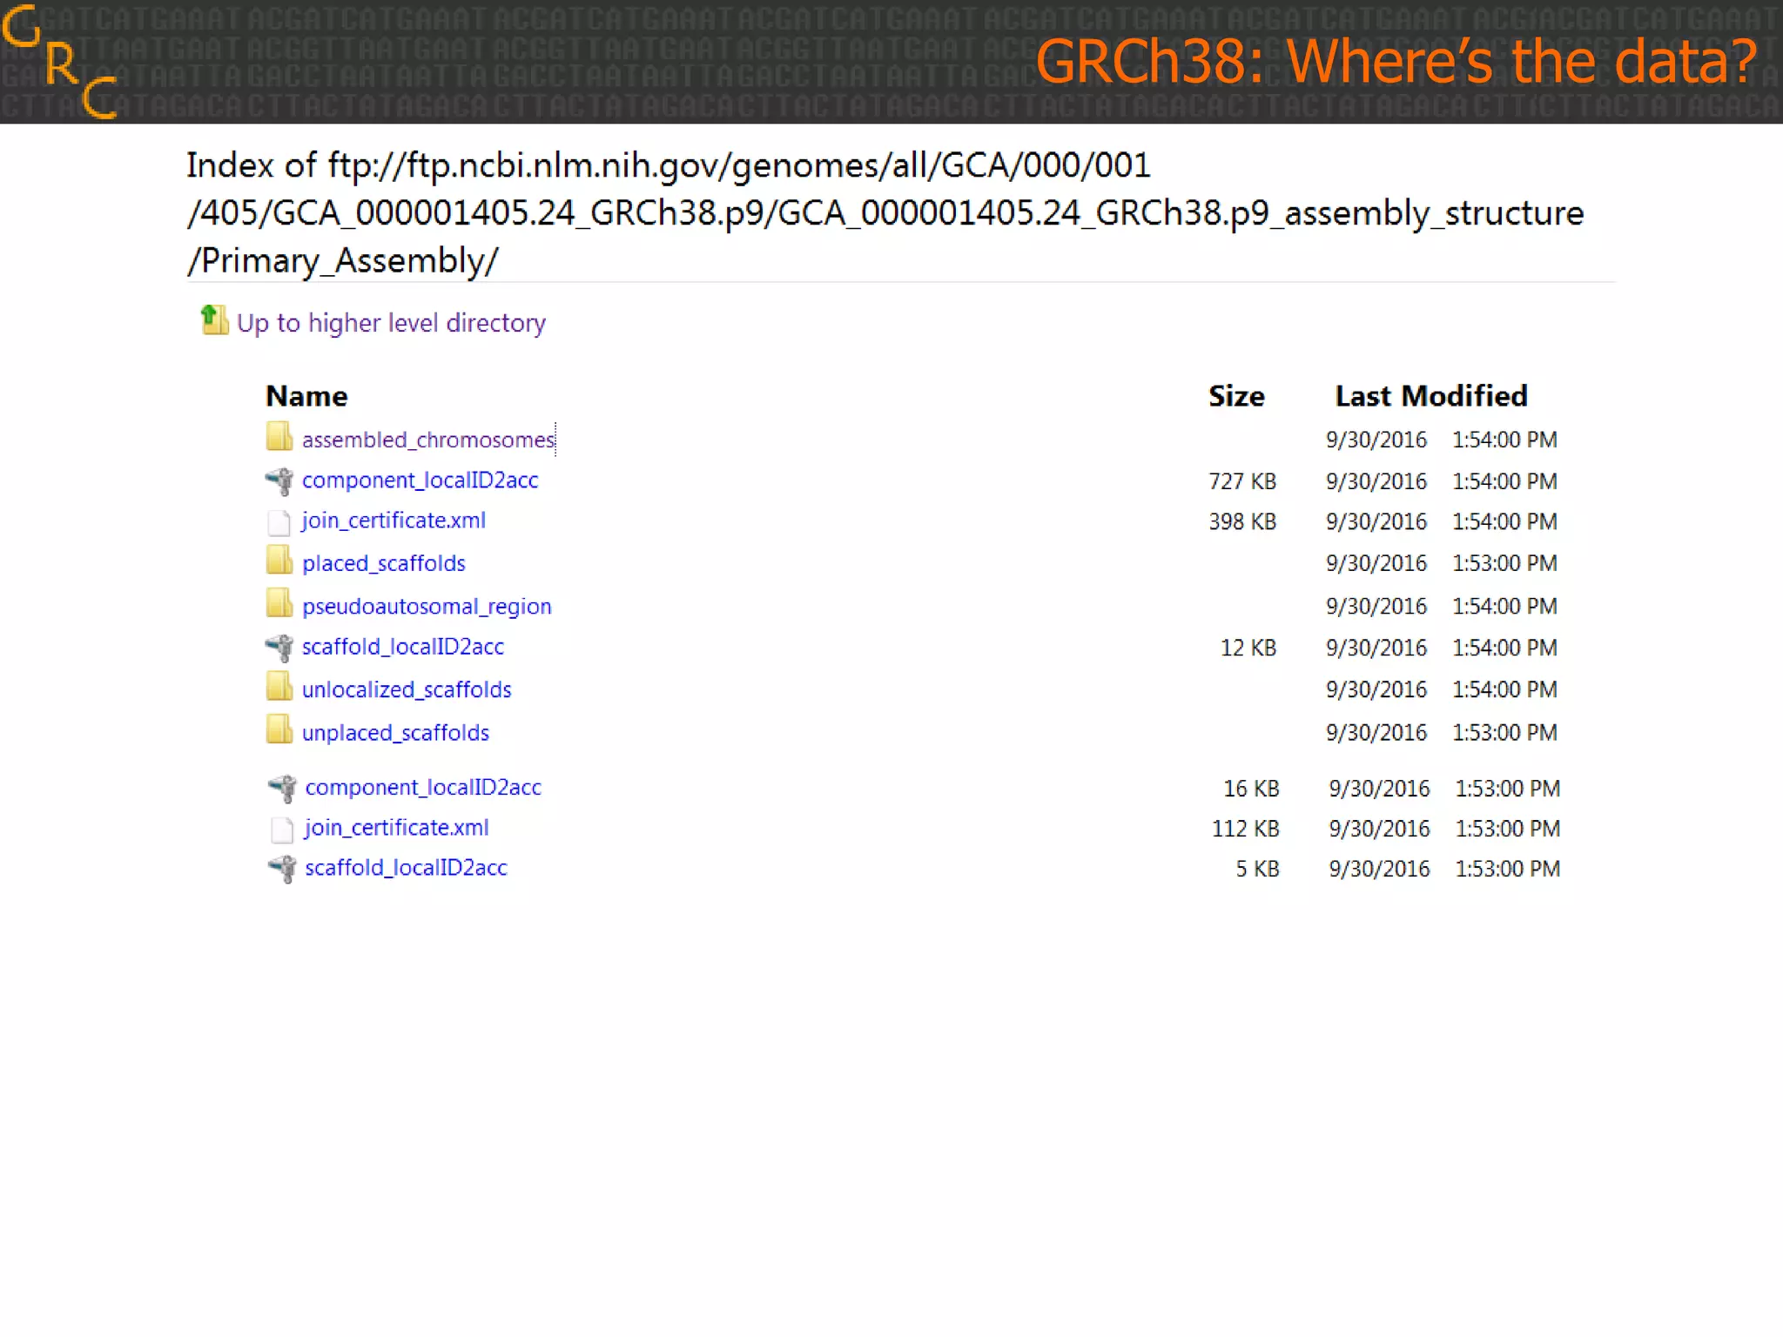Click the pseudoautosomal_region folder icon
Screen dimensions: 1783x1337
point(279,602)
